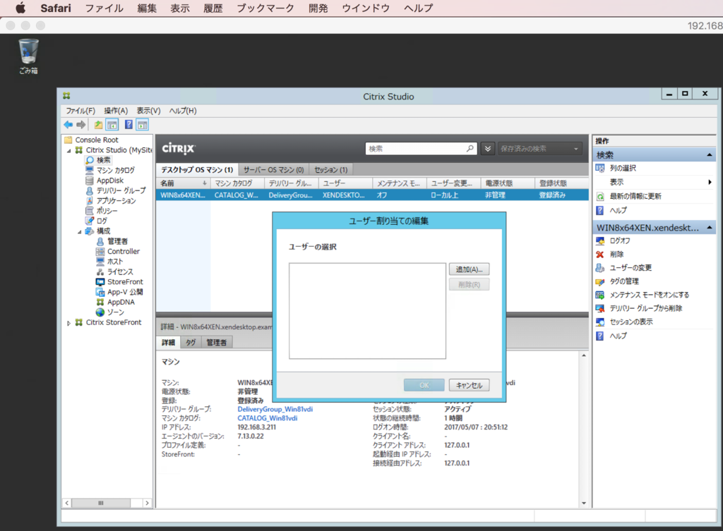Screen dimensions: 723x531
Task: Collapse the 構成 tree node
Action: (79, 231)
